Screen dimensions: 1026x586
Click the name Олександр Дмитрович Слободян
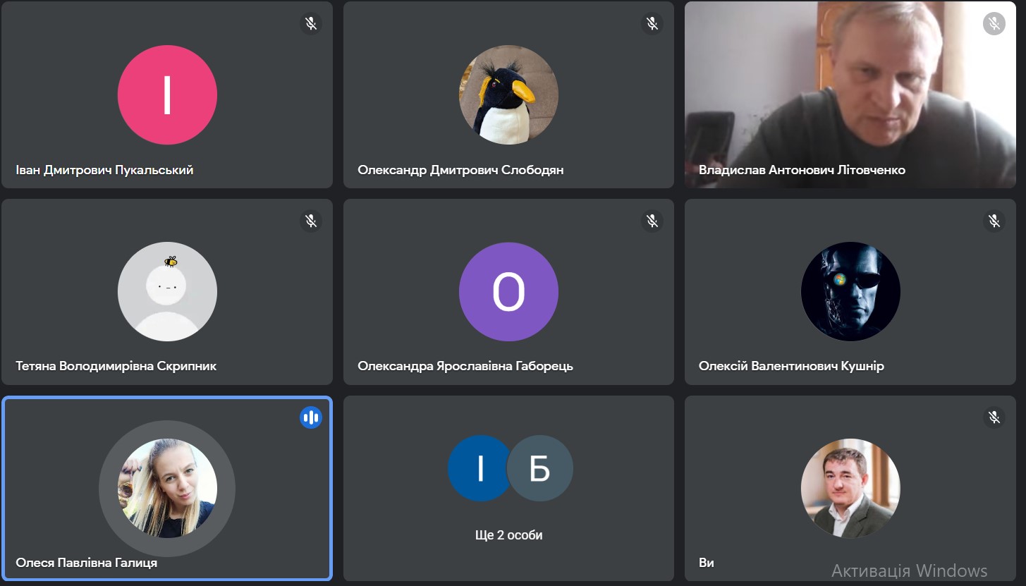point(460,170)
